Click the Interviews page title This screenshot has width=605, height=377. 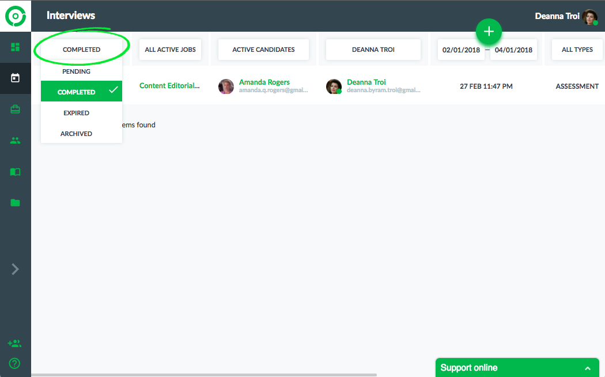point(71,16)
